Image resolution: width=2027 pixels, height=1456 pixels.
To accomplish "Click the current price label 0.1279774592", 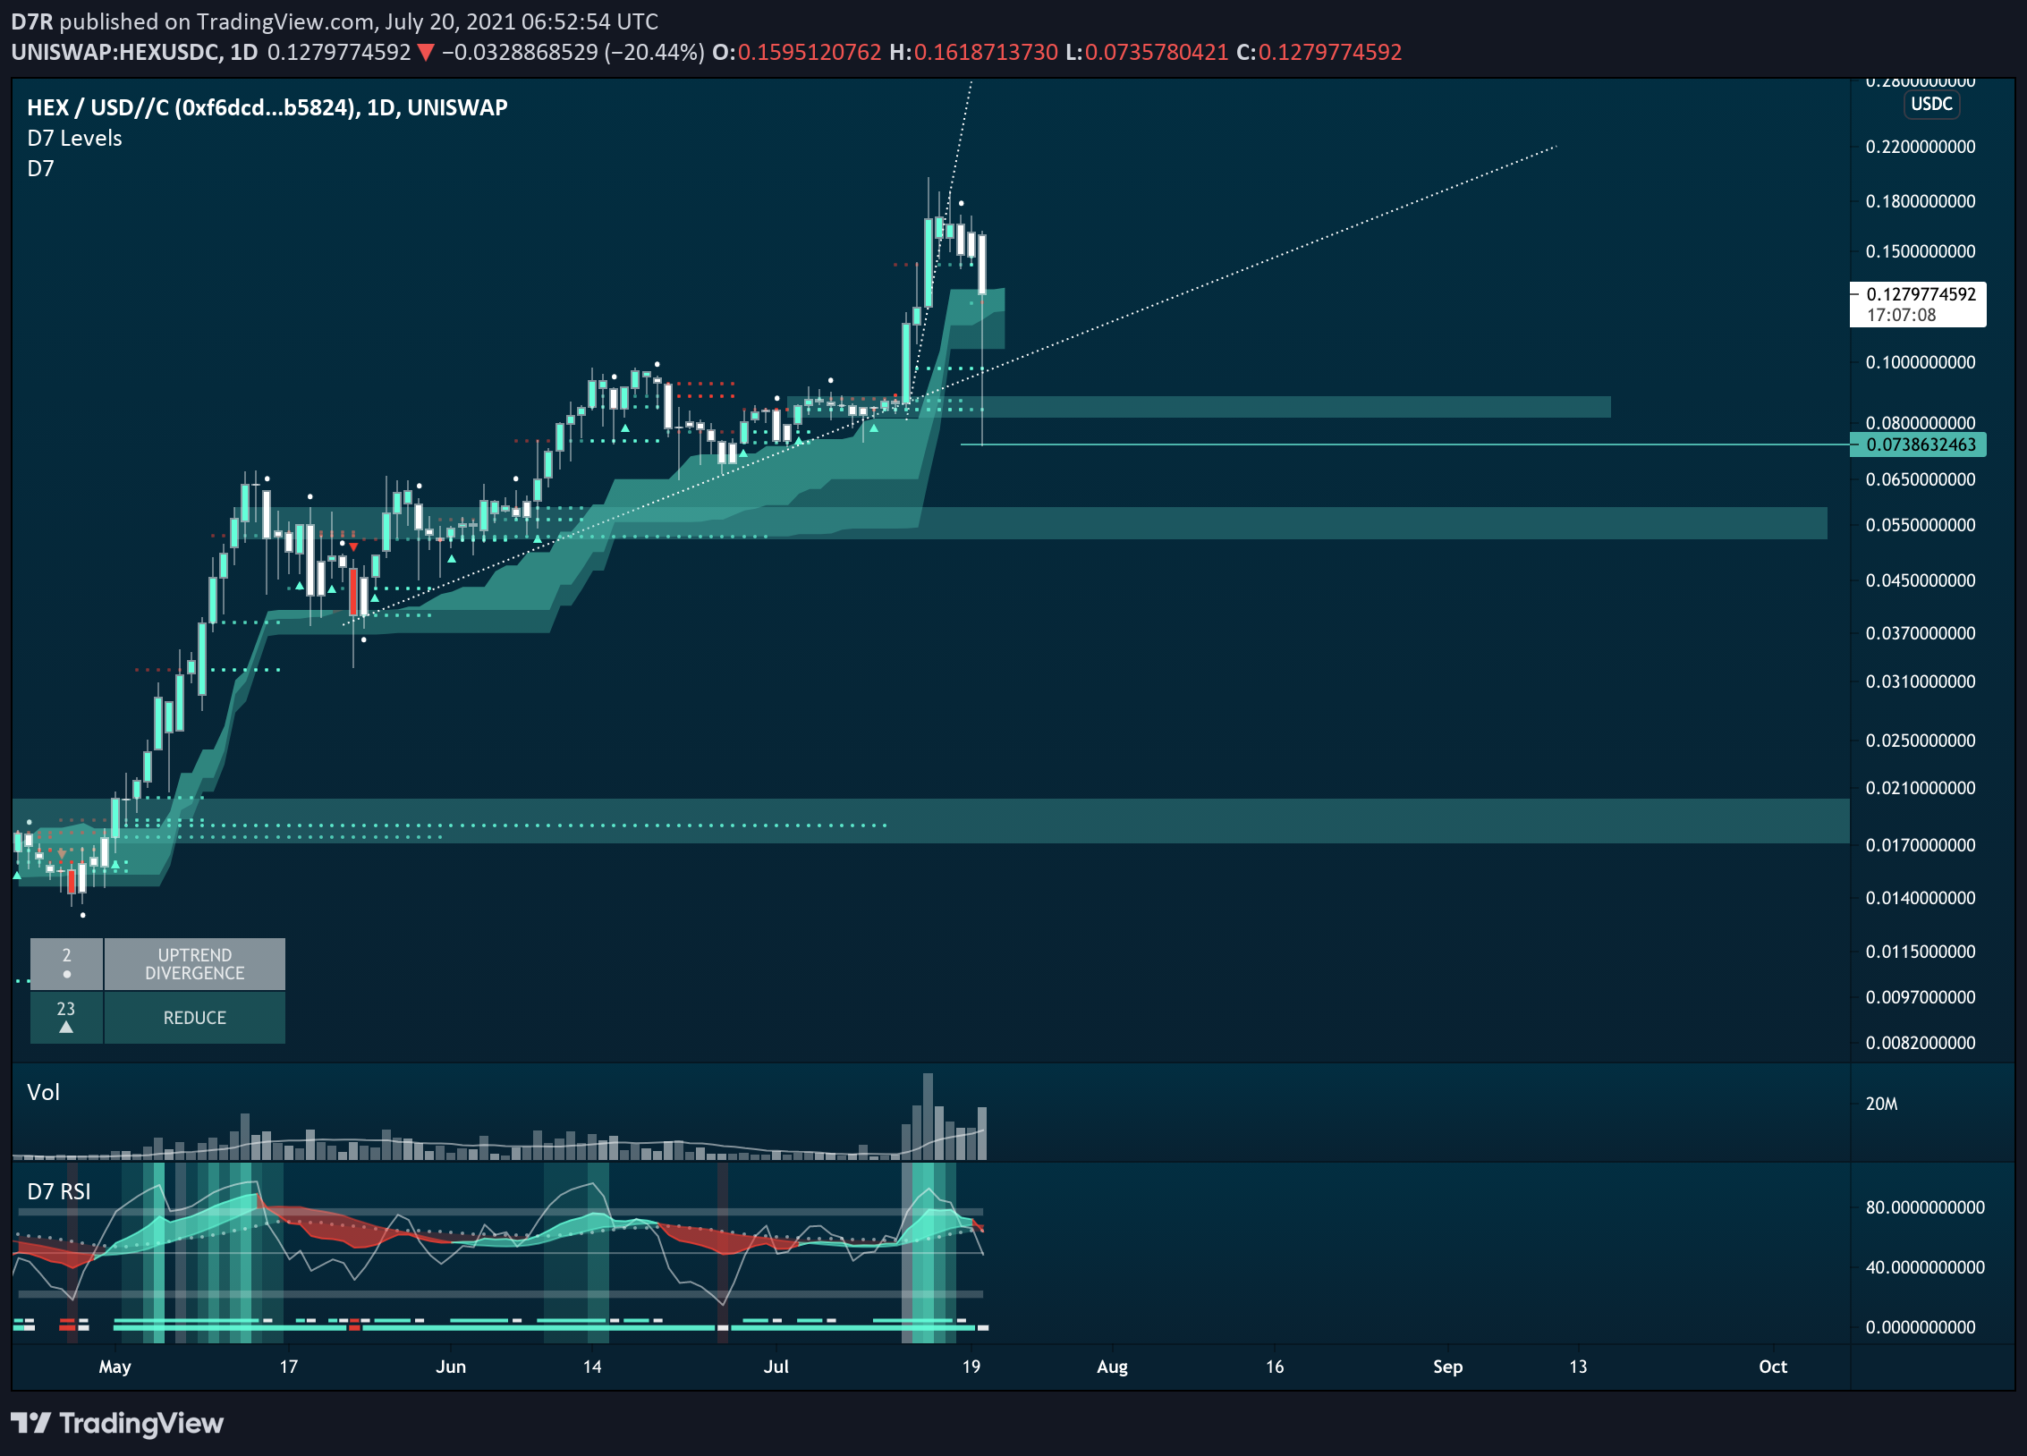I will click(x=1921, y=294).
